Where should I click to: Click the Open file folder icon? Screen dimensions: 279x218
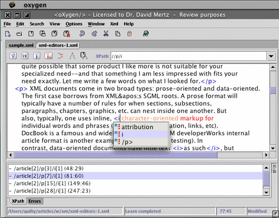[20, 34]
